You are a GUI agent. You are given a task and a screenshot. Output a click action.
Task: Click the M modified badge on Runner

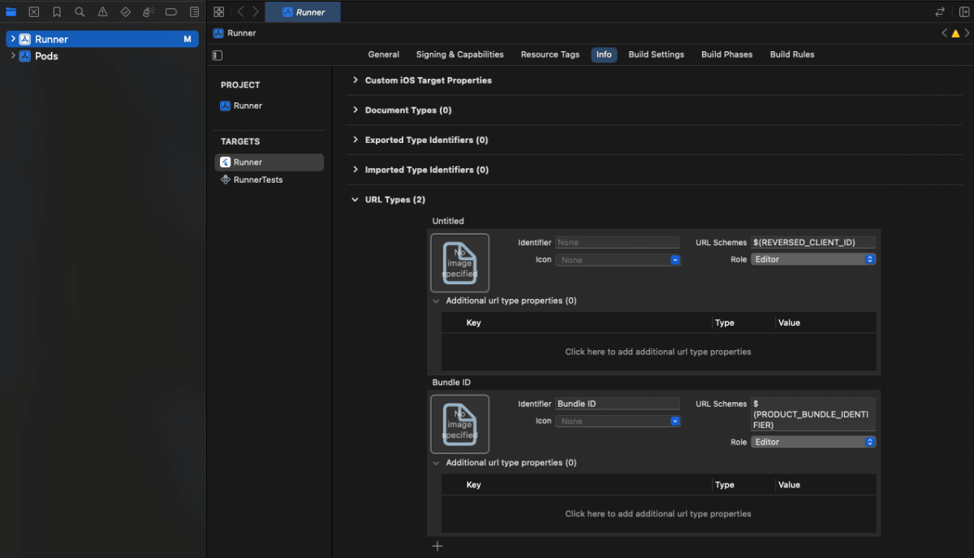187,39
